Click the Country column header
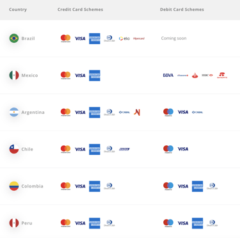240x238 pixels. [x=18, y=10]
